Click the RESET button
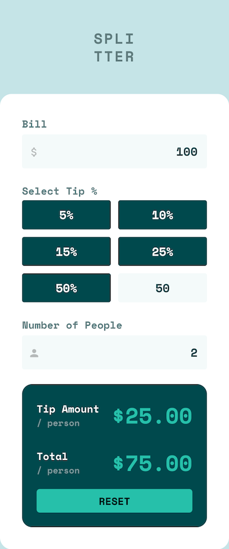The width and height of the screenshot is (229, 549). coord(115,501)
